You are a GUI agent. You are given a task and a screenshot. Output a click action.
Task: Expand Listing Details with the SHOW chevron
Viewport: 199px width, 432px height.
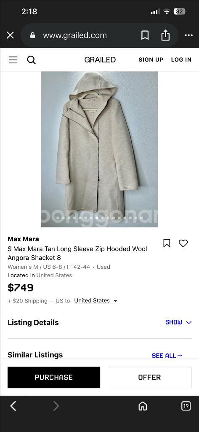pos(178,322)
